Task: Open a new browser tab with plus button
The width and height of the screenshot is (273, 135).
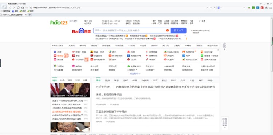Action: (x=30, y=15)
